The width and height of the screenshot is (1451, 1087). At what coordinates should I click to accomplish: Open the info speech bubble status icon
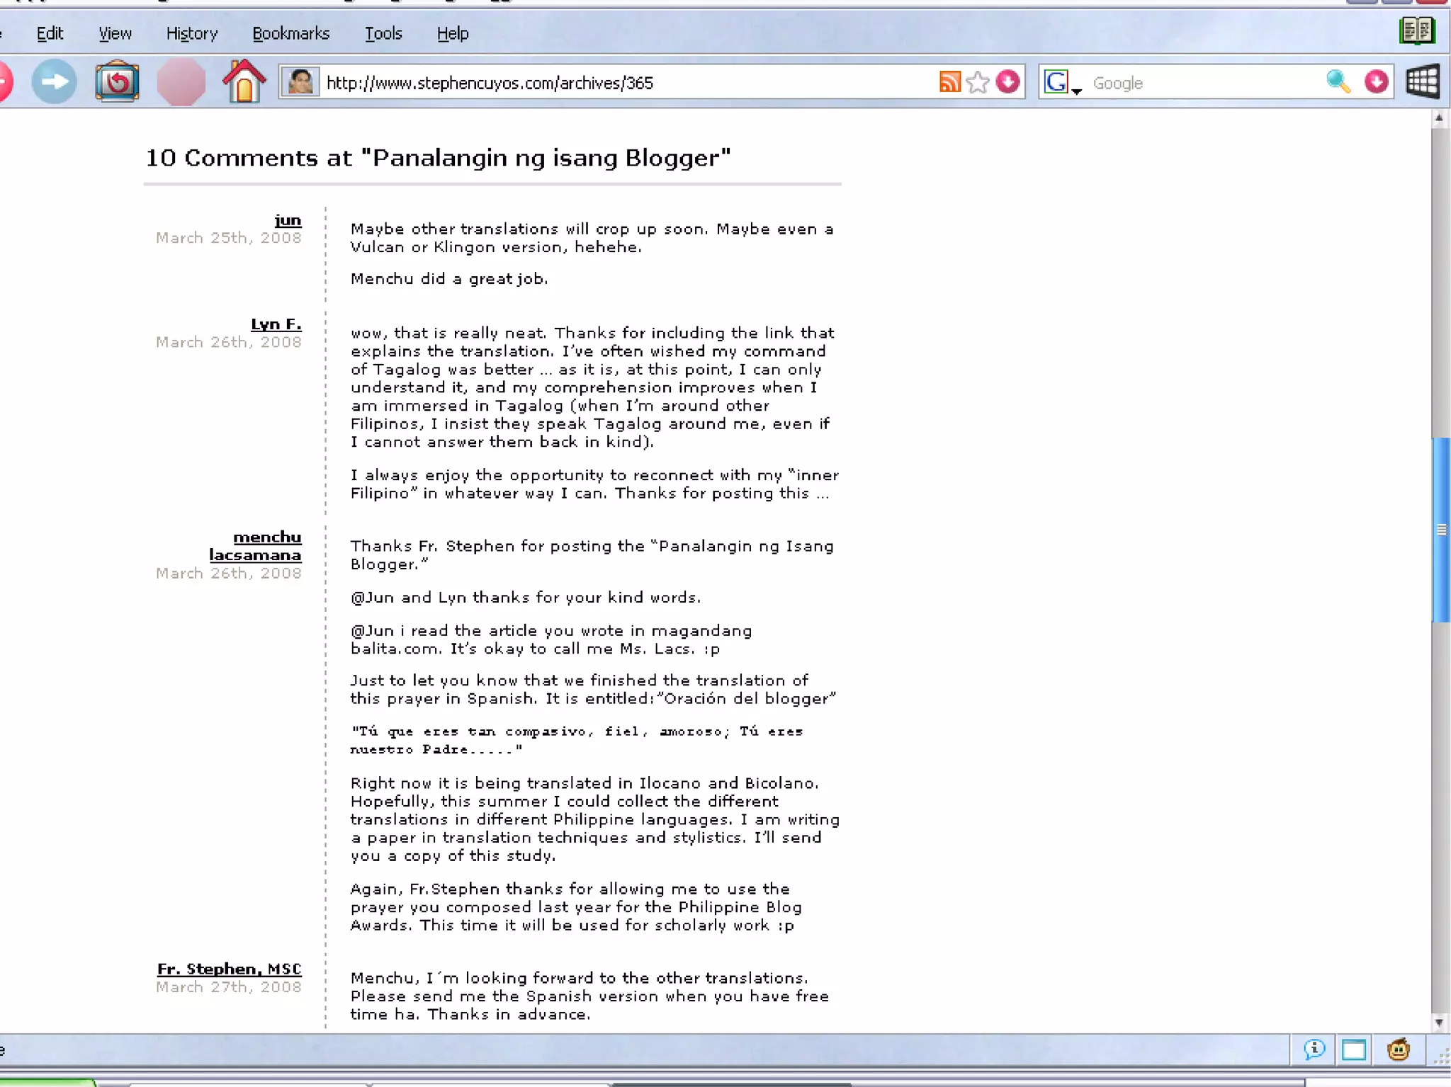click(1314, 1049)
